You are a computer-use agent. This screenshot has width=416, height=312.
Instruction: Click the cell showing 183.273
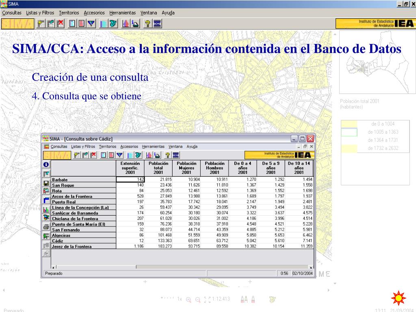click(158, 246)
